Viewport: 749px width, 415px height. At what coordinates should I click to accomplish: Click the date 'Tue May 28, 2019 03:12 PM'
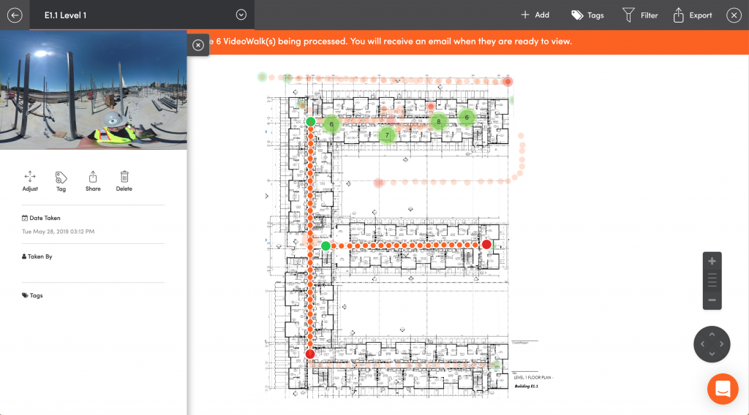coord(59,232)
